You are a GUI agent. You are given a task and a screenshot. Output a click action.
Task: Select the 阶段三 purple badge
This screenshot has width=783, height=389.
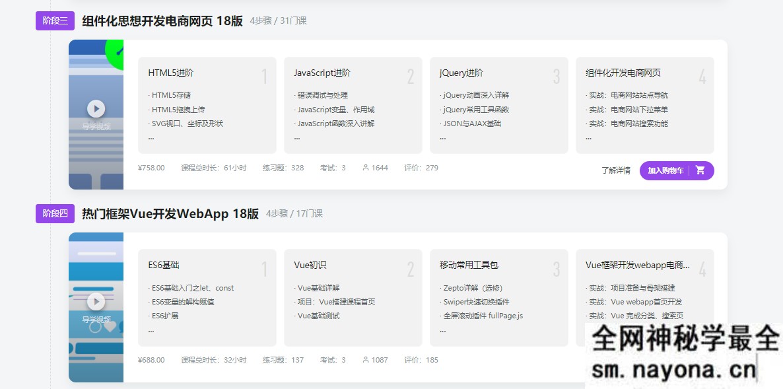pyautogui.click(x=55, y=20)
